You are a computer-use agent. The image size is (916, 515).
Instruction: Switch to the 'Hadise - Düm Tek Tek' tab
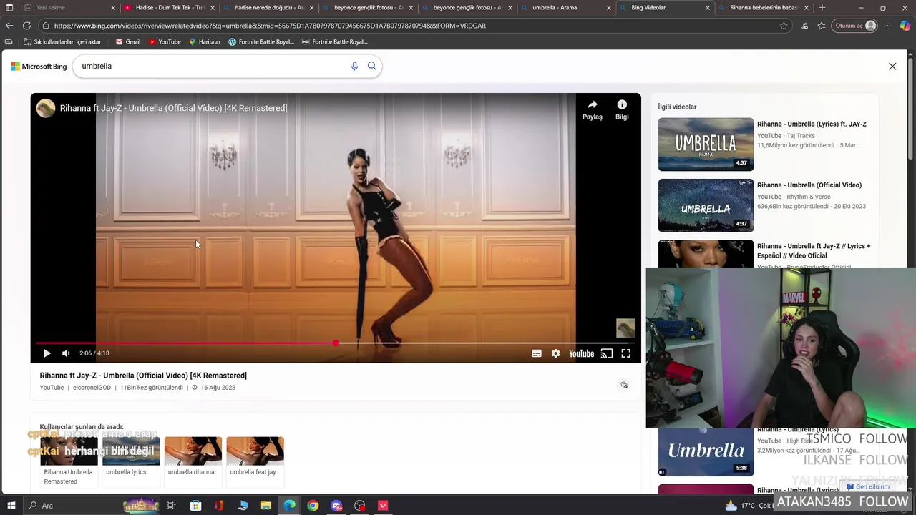pos(169,8)
